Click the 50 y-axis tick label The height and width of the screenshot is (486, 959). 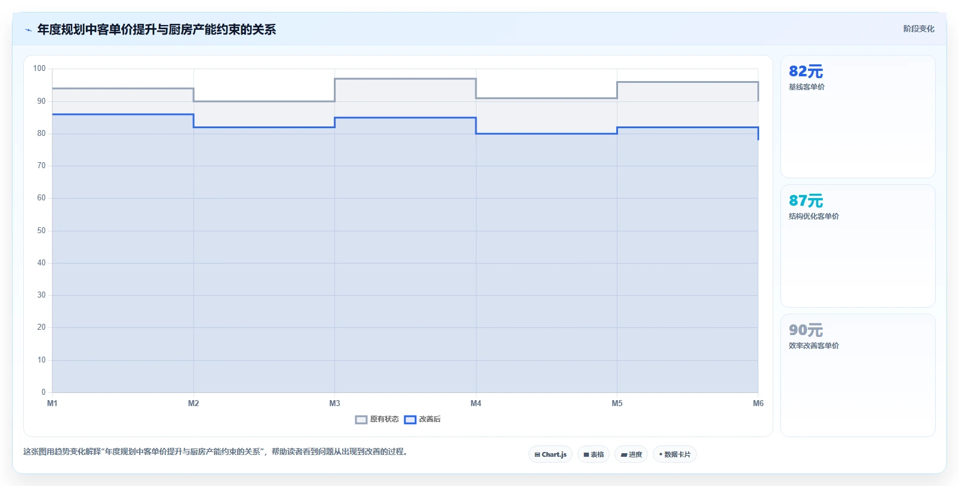point(41,231)
